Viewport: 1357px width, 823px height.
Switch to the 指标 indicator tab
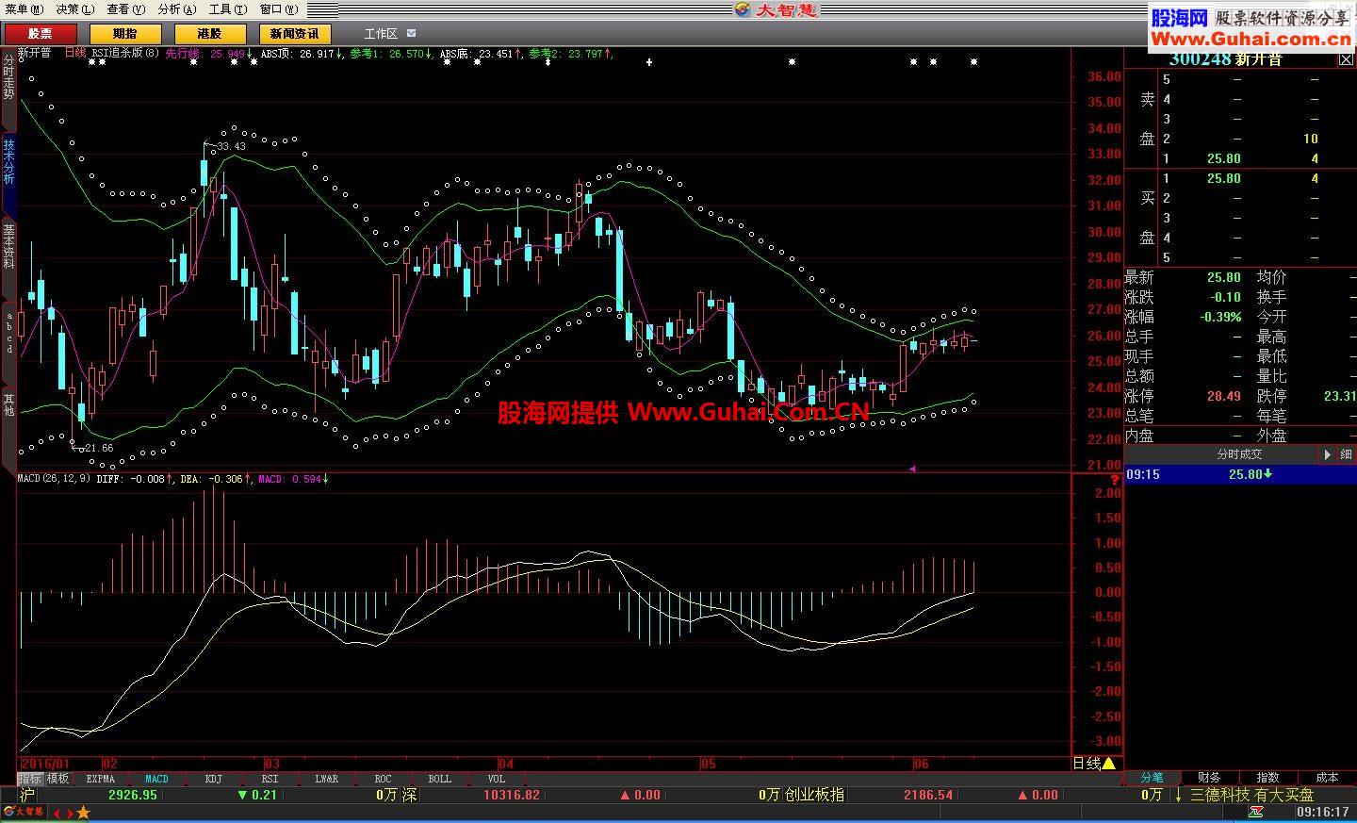[30, 779]
